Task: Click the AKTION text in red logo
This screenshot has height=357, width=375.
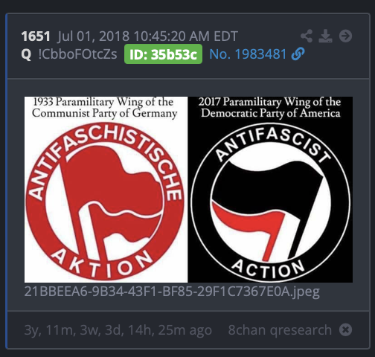Action: pos(103,263)
